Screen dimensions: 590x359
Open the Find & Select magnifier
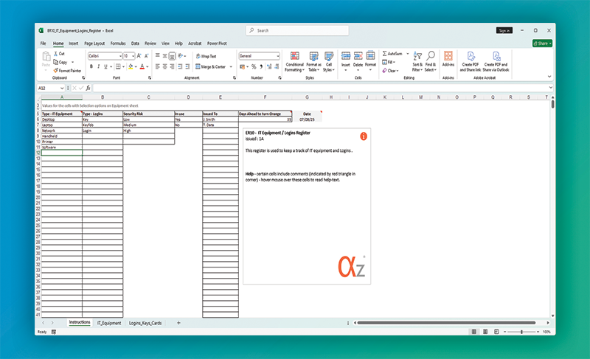point(430,57)
